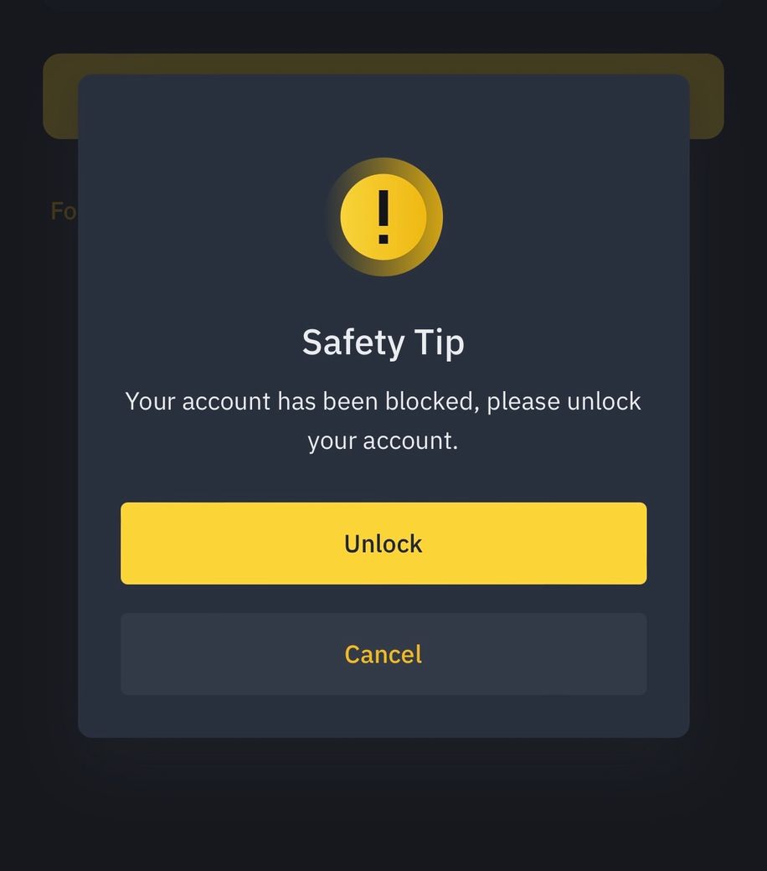This screenshot has height=871, width=767.
Task: Click the yellow exclamation warning icon
Action: coord(383,217)
